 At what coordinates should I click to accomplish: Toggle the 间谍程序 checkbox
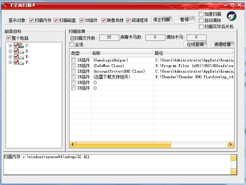point(128,20)
